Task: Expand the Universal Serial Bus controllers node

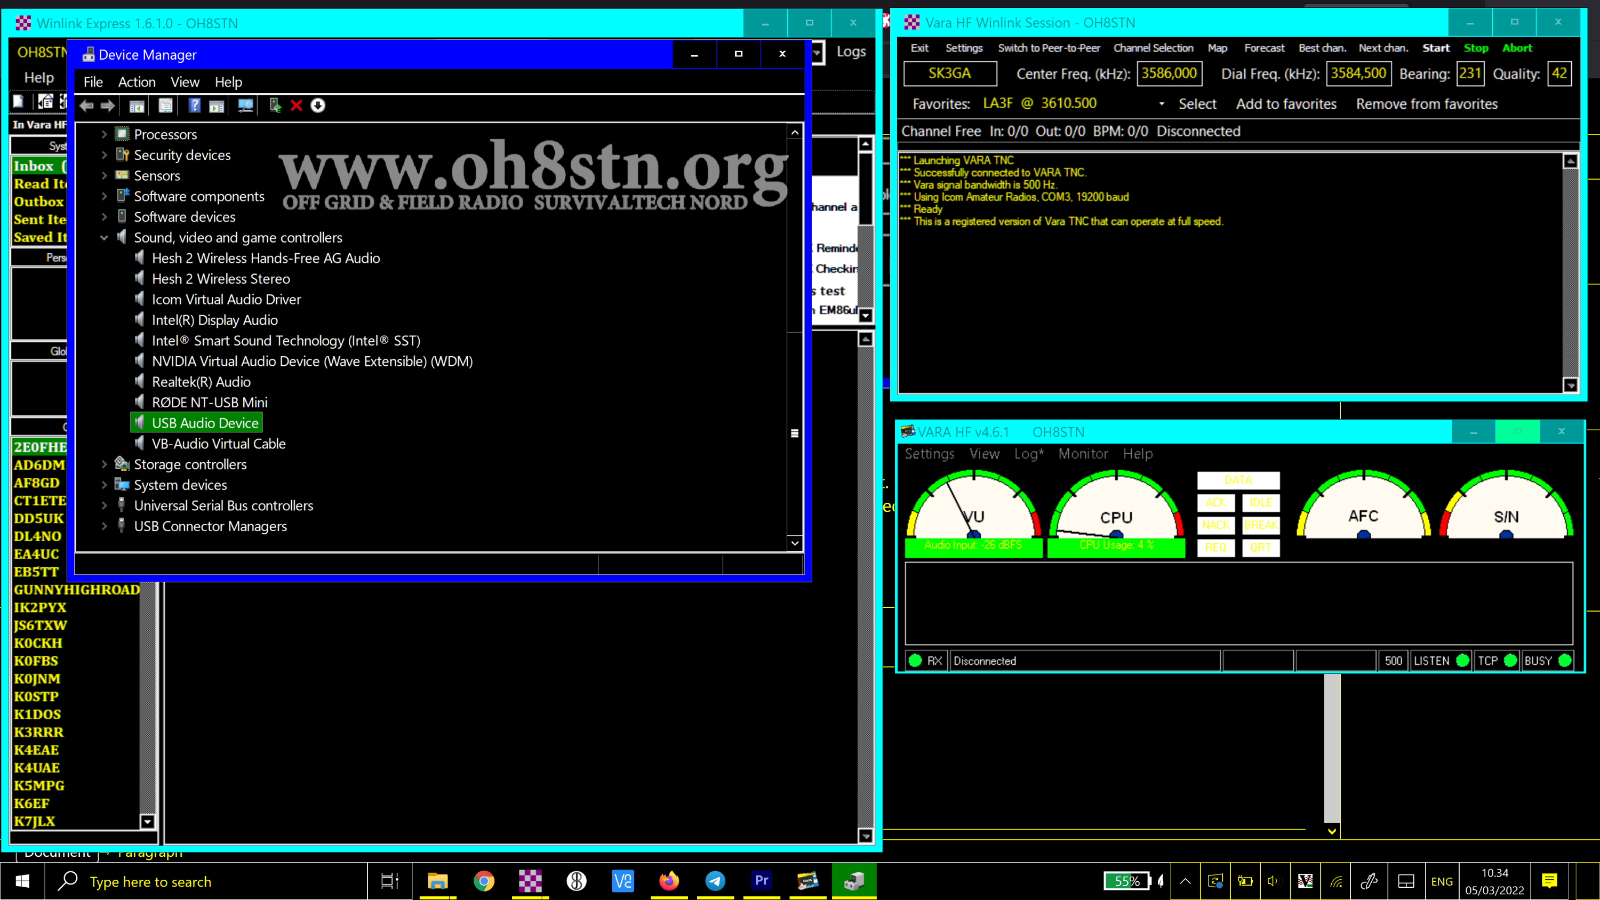Action: point(105,505)
